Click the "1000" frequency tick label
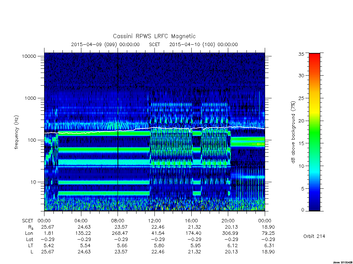This screenshot has height=264, width=353. (30, 98)
